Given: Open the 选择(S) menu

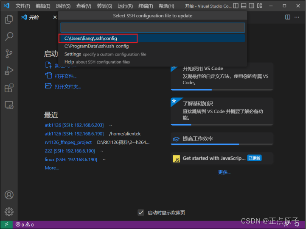Looking at the screenshot, I should click(63, 6).
